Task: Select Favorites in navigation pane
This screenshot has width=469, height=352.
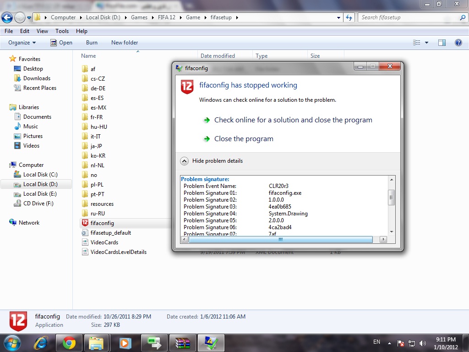Action: click(29, 59)
